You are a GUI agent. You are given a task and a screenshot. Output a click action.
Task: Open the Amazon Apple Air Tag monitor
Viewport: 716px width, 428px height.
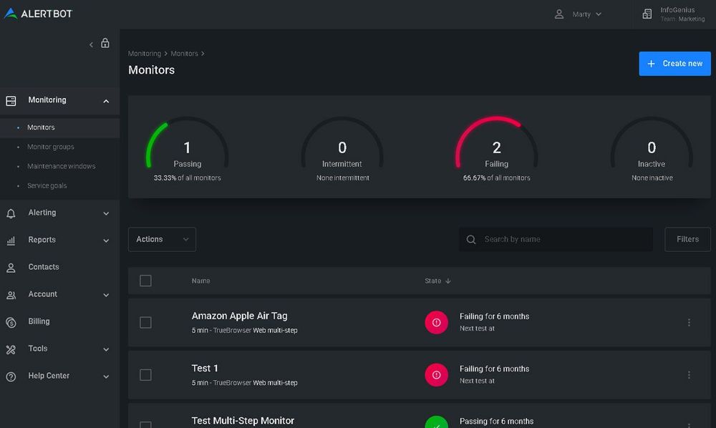pyautogui.click(x=239, y=316)
